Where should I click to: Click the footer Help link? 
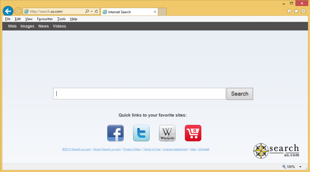tap(193, 149)
